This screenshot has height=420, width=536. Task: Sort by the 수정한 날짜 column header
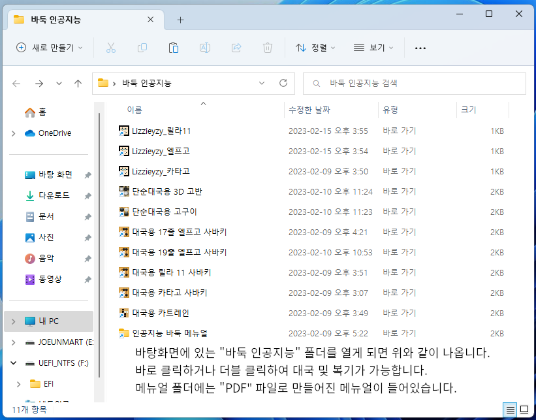click(x=309, y=110)
